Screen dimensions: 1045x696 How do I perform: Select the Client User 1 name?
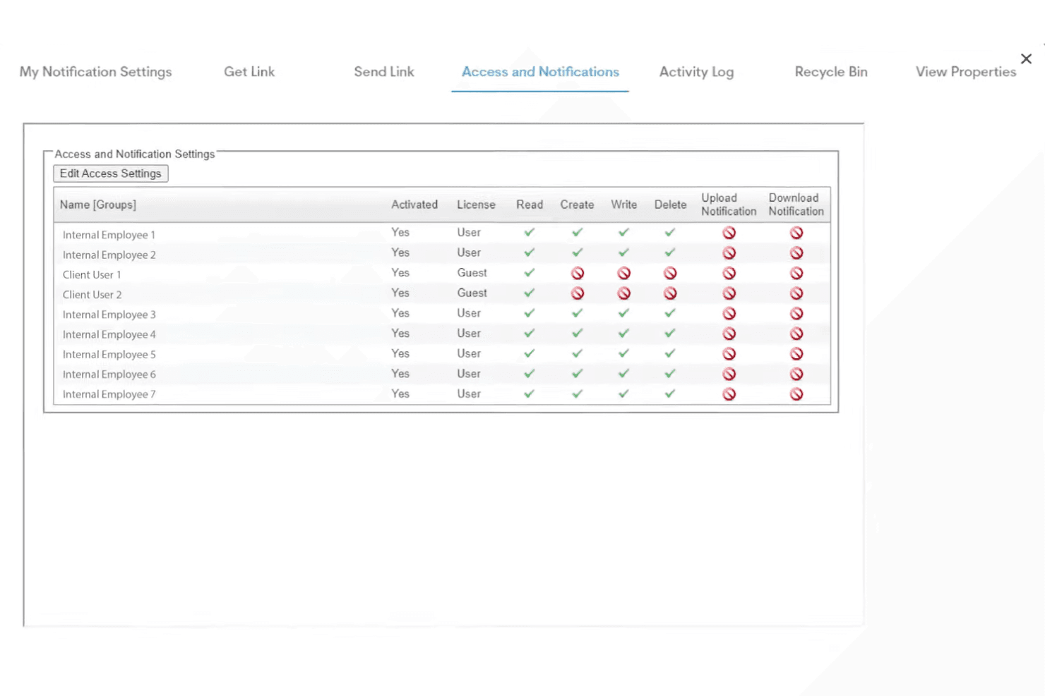tap(92, 275)
